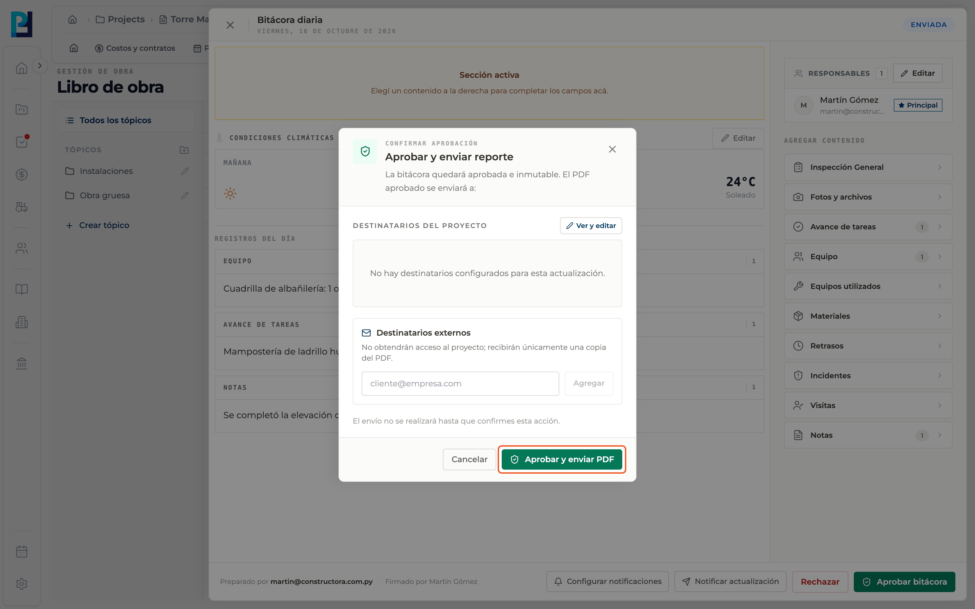Screen dimensions: 975x609
Task: Click home icon in breadcrumb
Action: pyautogui.click(x=72, y=19)
